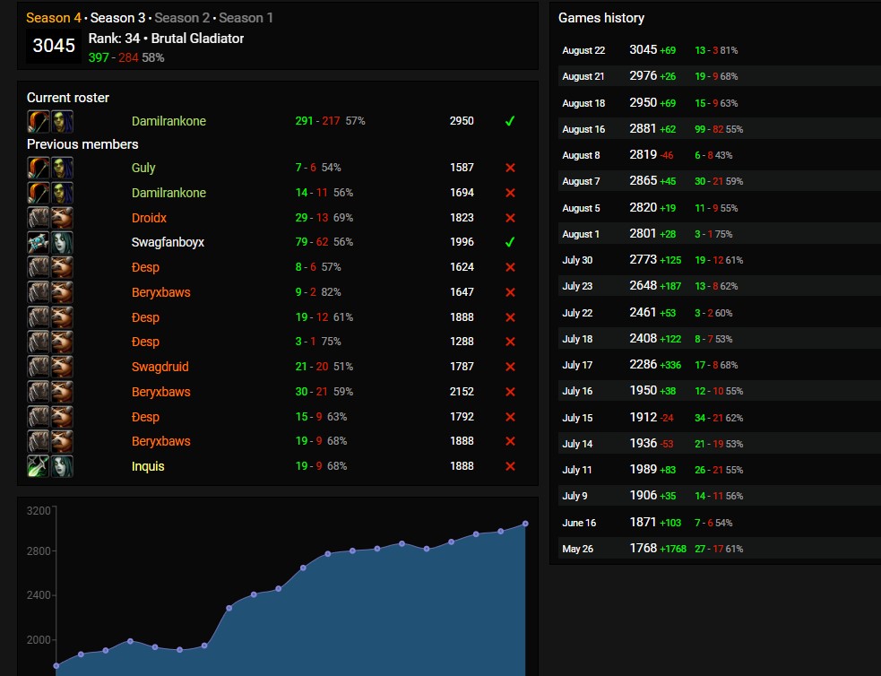Select the August 18 games history row
Image resolution: width=881 pixels, height=676 pixels.
(x=719, y=103)
